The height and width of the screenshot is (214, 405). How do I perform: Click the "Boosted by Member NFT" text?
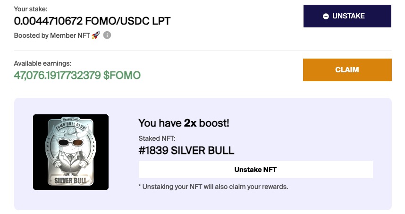(x=52, y=35)
